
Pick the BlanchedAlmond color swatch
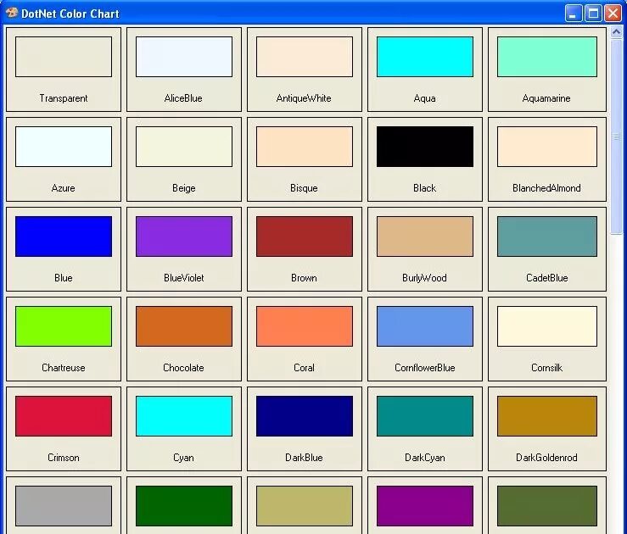(547, 147)
